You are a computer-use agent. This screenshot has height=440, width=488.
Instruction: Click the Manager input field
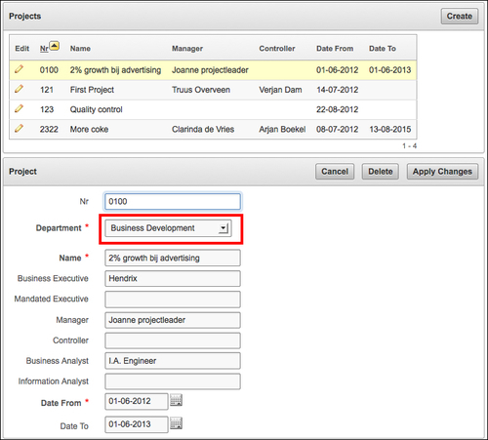tap(173, 320)
